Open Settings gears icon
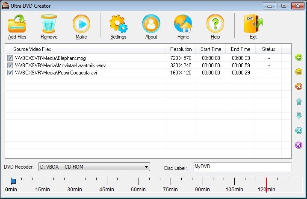Image resolution: width=307 pixels, height=199 pixels. pos(118,24)
